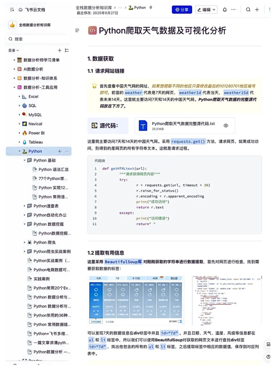Add a child page under Python row

pos(60,151)
